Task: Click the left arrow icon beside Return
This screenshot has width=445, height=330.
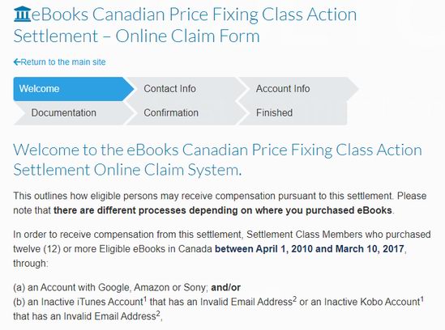Action: 17,61
